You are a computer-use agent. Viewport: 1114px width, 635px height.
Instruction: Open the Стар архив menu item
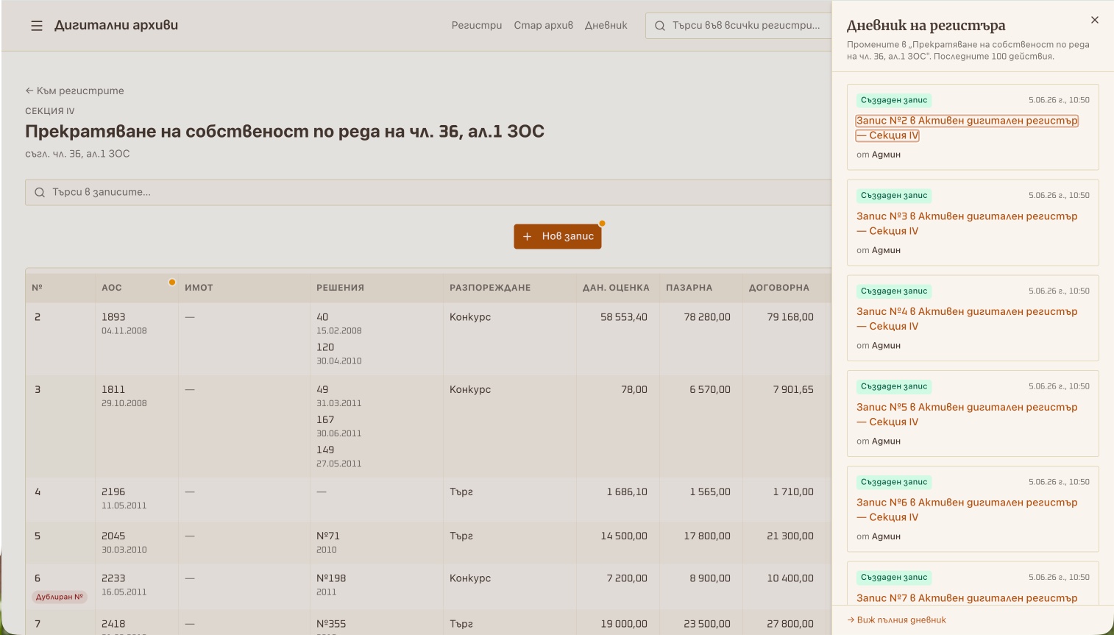543,25
